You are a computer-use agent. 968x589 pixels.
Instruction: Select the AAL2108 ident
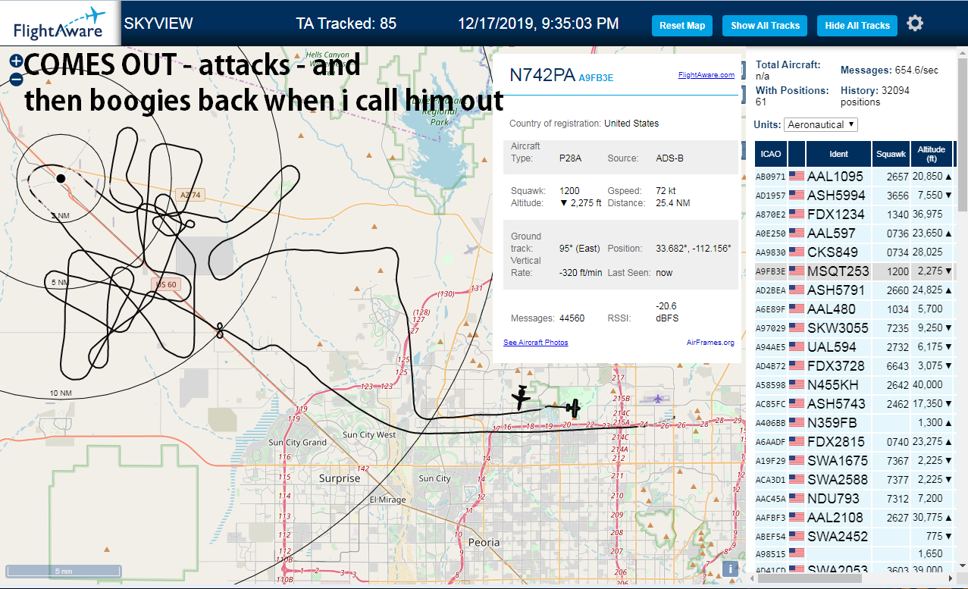835,518
